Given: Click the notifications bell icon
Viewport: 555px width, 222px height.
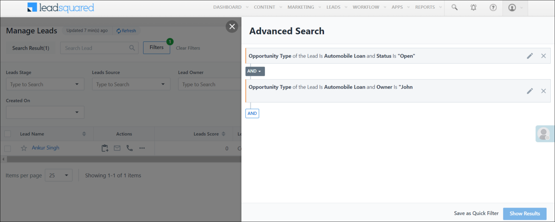Looking at the screenshot, I should coord(473,7).
